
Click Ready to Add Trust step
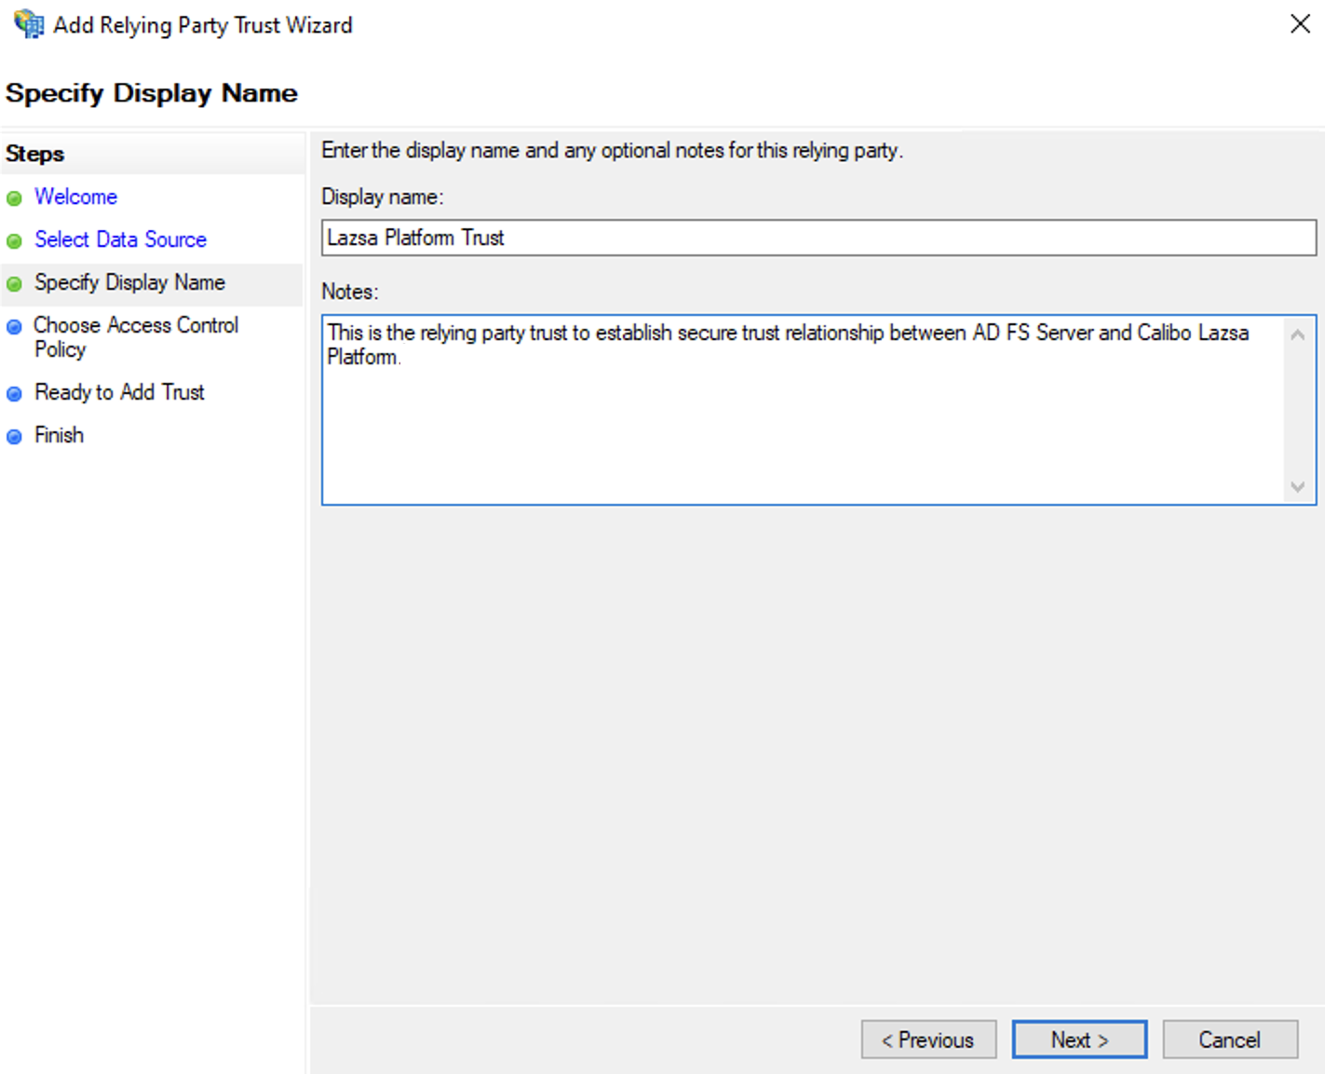pyautogui.click(x=119, y=392)
